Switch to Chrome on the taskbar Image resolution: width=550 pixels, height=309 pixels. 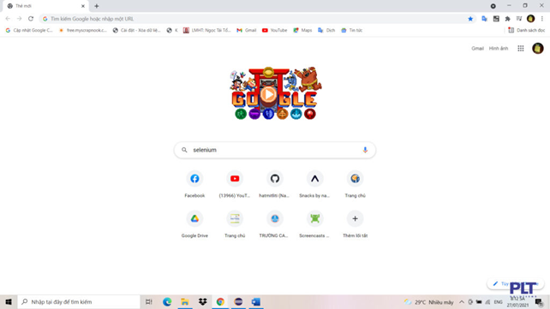click(x=220, y=301)
